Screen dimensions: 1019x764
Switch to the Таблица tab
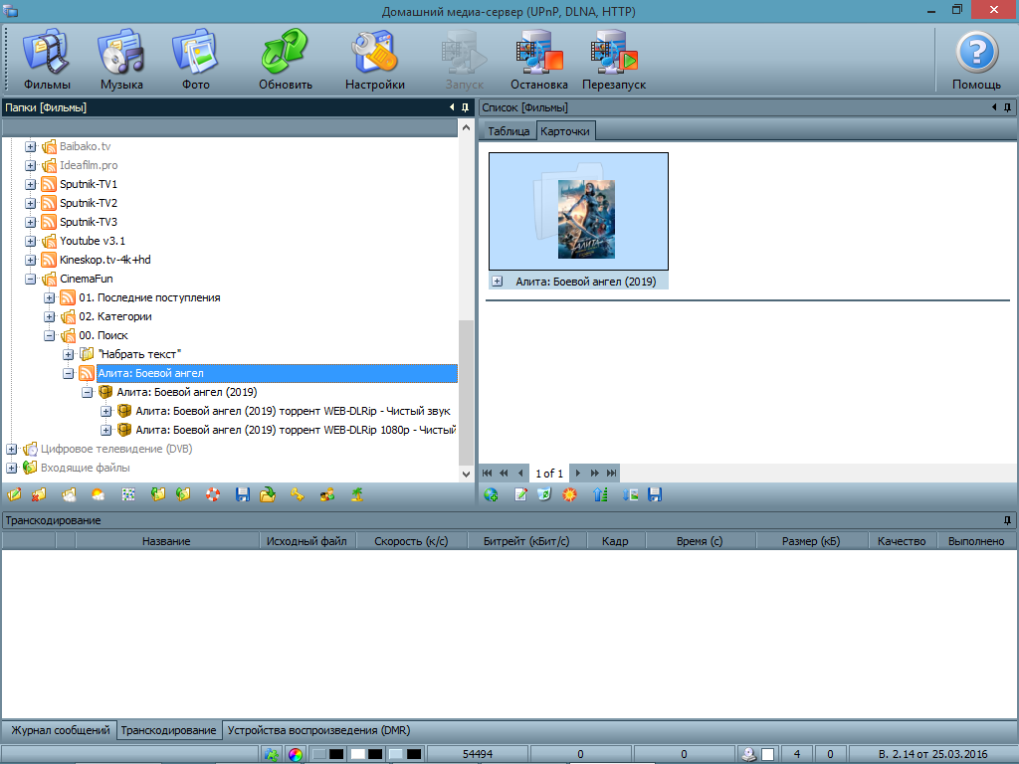pos(509,131)
